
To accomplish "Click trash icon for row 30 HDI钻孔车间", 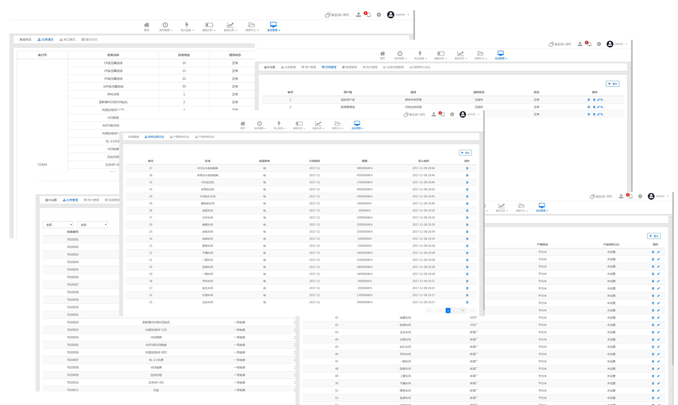I will [467, 196].
